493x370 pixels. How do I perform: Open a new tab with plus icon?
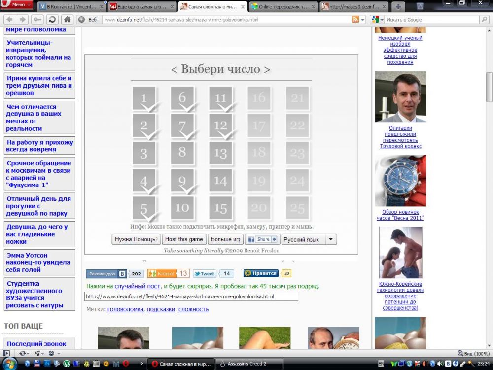[x=398, y=6]
